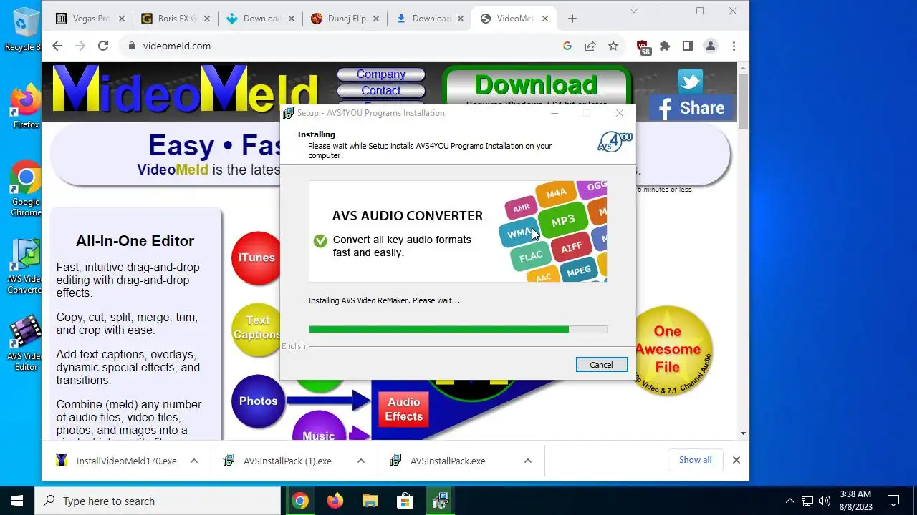Cancel the AVS4YOU installation
This screenshot has height=515, width=917.
pyautogui.click(x=602, y=365)
